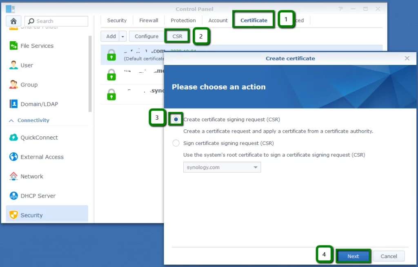Collapse the Connectivity section
The width and height of the screenshot is (418, 267).
point(11,120)
